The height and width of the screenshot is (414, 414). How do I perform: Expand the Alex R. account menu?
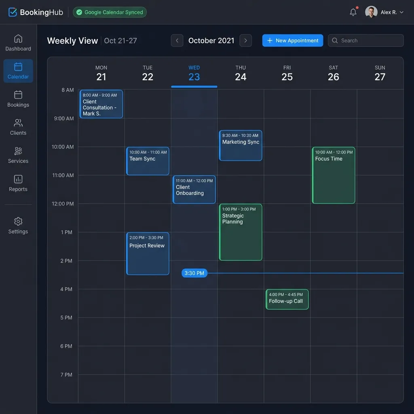[384, 12]
